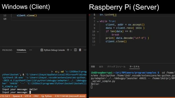This screenshot has width=175, height=98.
Task: Open the デバッグ コンソール tab
Action: (116, 66)
